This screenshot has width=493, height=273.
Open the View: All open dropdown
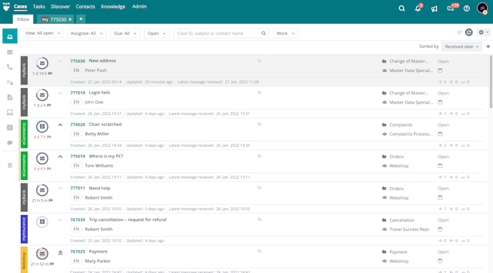(x=42, y=33)
